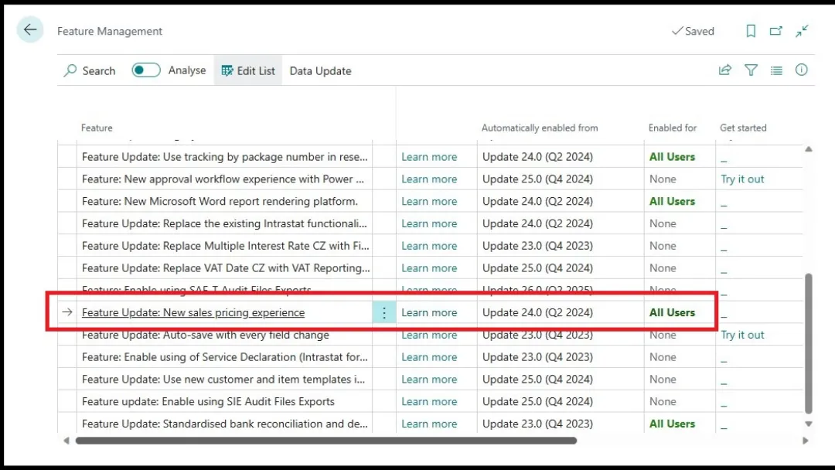Click Learn more for Multiple Interest Rate CZ
The height and width of the screenshot is (470, 835).
(x=429, y=246)
